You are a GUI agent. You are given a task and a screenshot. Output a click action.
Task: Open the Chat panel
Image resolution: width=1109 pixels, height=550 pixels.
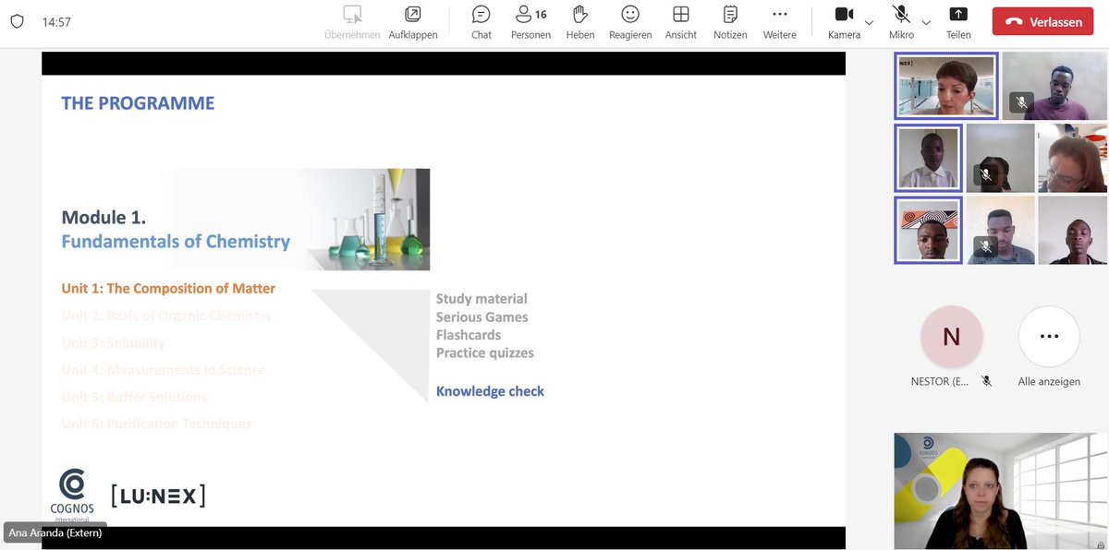[481, 20]
